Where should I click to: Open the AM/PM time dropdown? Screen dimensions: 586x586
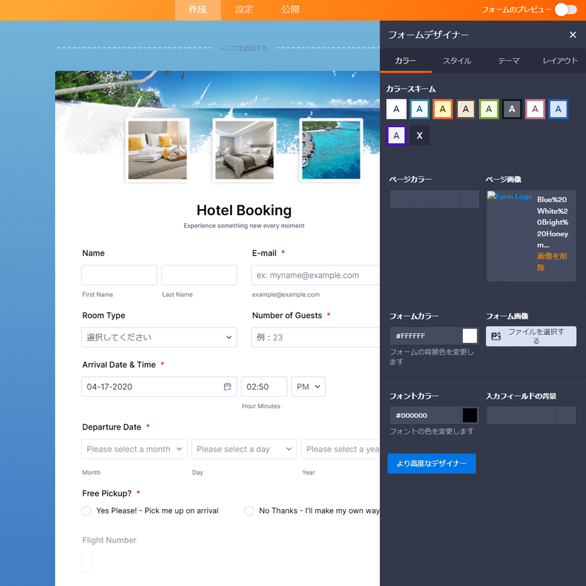(308, 387)
